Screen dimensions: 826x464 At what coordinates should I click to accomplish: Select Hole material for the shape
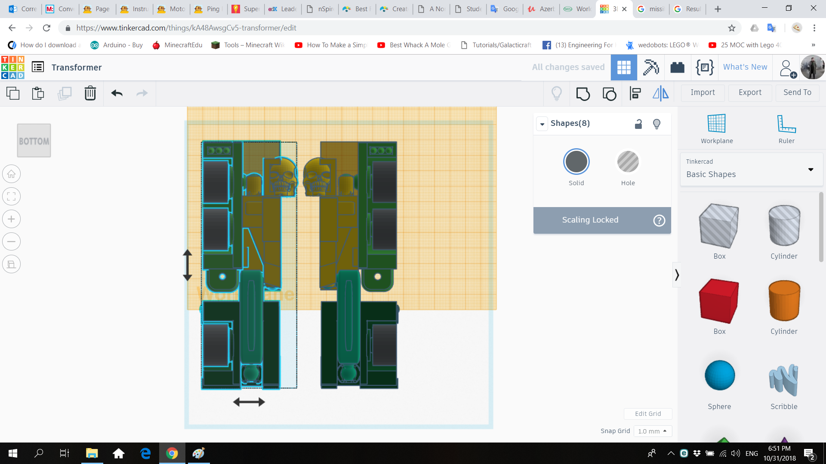[x=628, y=162]
